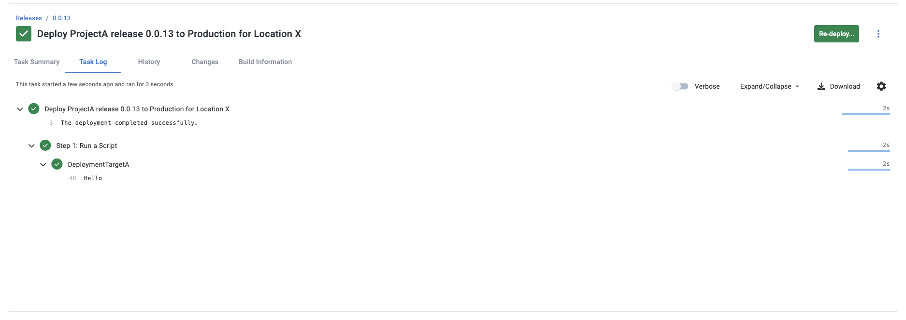This screenshot has height=320, width=906.
Task: Toggle the Verbose switch on
Action: pyautogui.click(x=680, y=86)
